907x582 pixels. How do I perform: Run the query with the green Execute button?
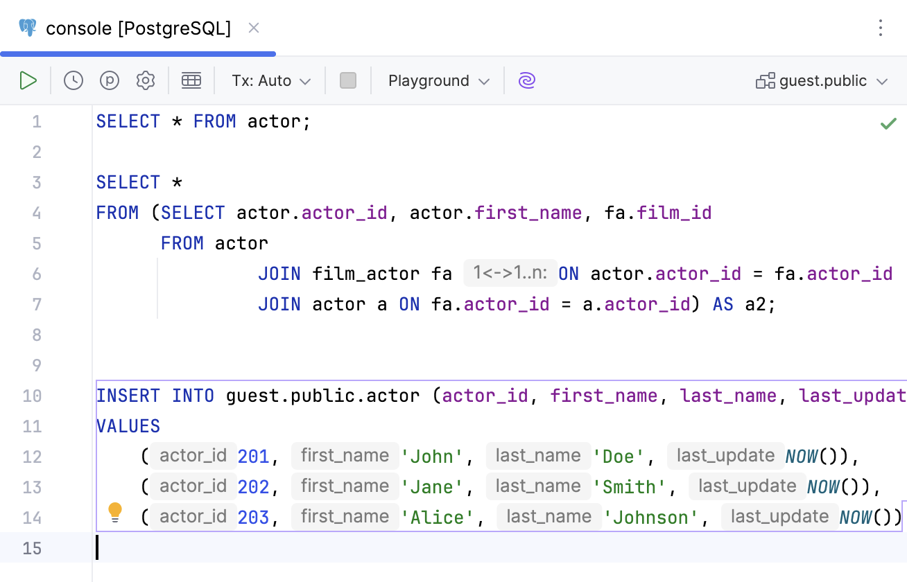(28, 80)
